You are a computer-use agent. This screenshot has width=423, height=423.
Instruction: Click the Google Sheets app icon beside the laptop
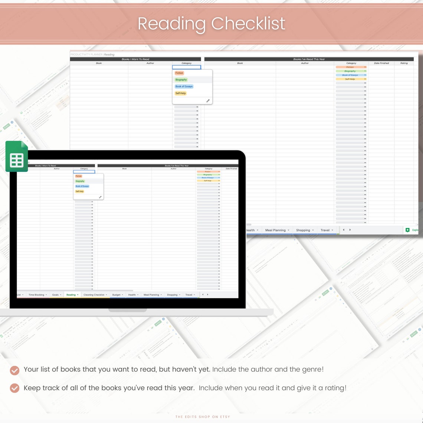(17, 156)
